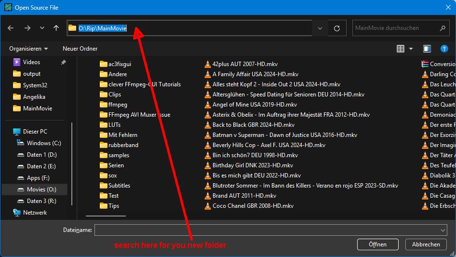456x257 pixels.
Task: Select Videos in the sidebar
Action: pos(31,62)
